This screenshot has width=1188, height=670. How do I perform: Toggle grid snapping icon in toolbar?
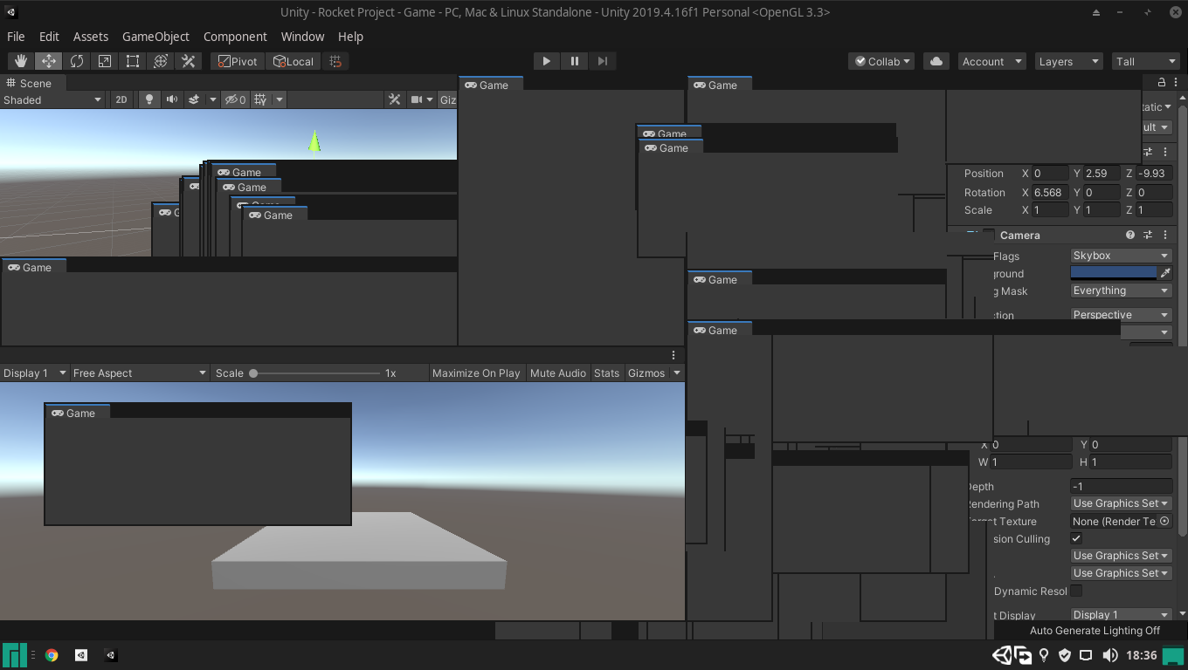pos(335,61)
